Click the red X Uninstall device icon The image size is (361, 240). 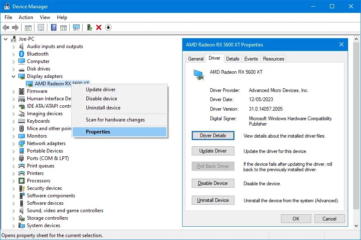point(99,28)
